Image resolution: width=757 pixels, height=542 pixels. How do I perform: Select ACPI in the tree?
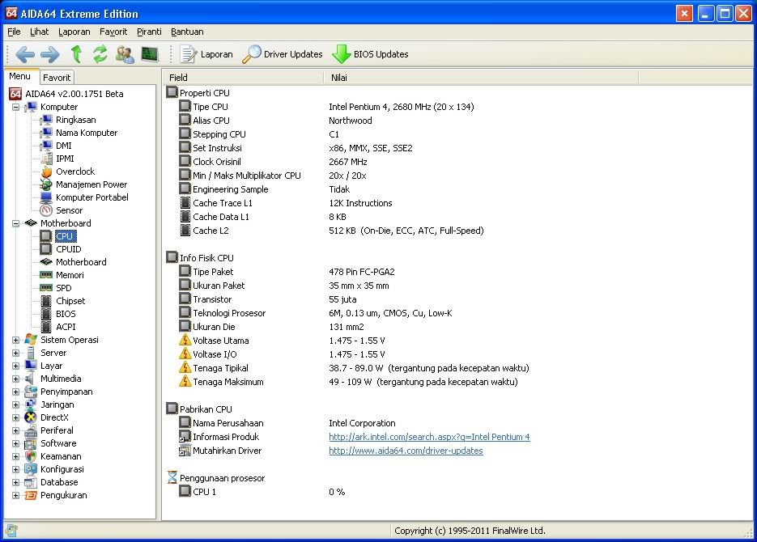tap(66, 327)
